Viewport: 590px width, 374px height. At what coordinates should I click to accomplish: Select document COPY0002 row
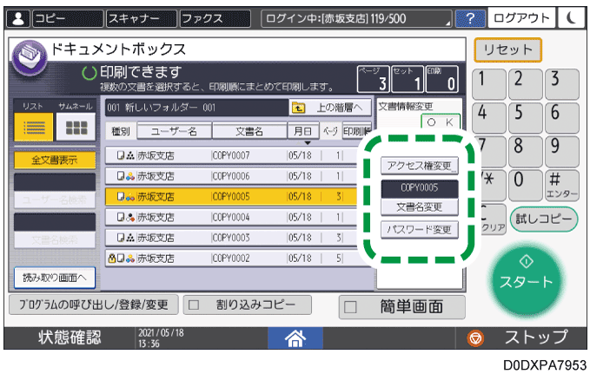[x=231, y=259]
